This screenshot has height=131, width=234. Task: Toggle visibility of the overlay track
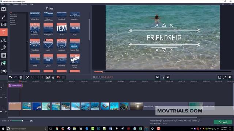1,98
